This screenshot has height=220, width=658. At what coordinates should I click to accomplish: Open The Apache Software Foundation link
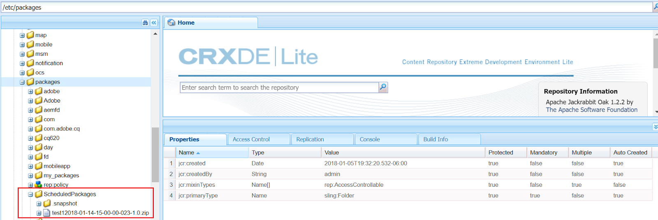[591, 110]
